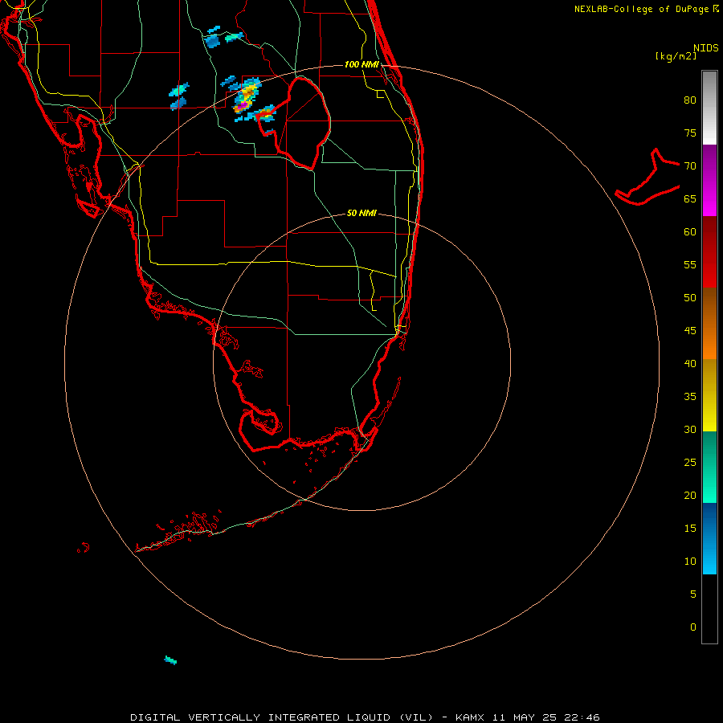Click the 100 NMI range ring label
This screenshot has height=723, width=723.
click(361, 64)
